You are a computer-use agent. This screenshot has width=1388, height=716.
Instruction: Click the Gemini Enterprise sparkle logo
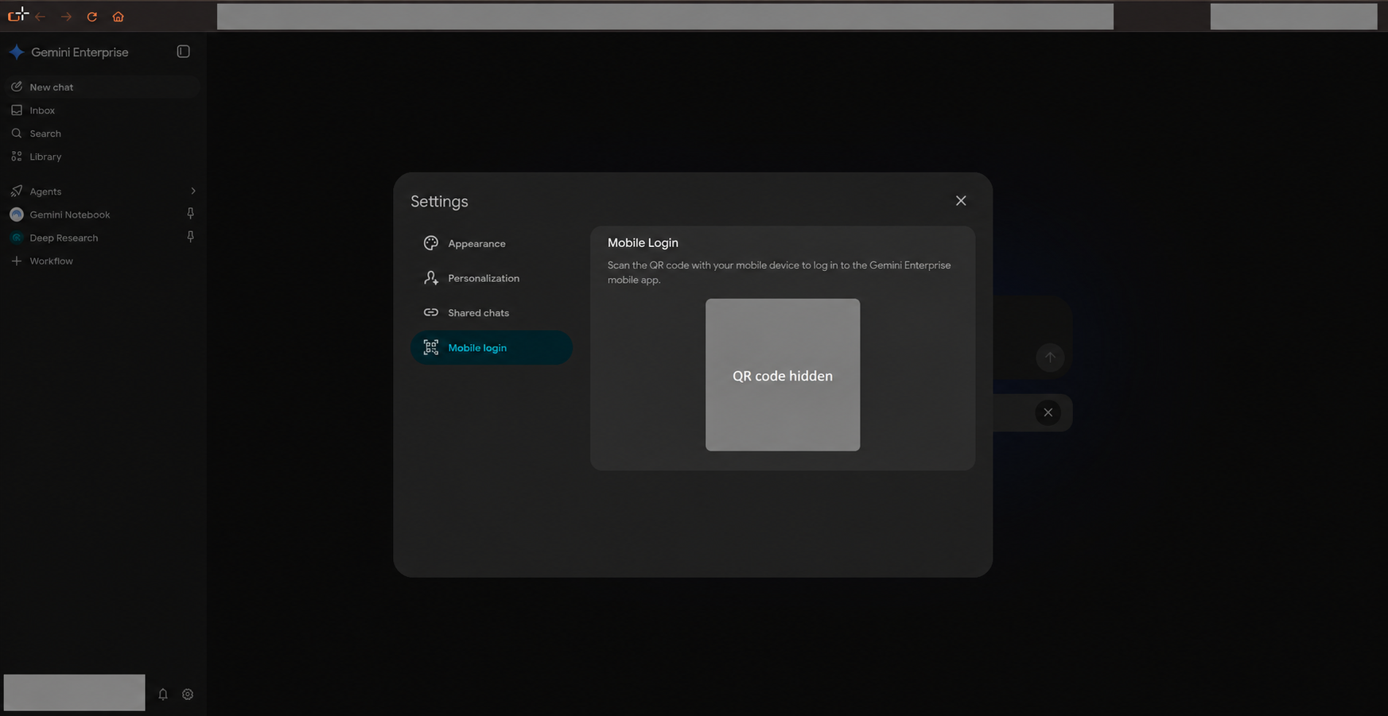tap(17, 52)
